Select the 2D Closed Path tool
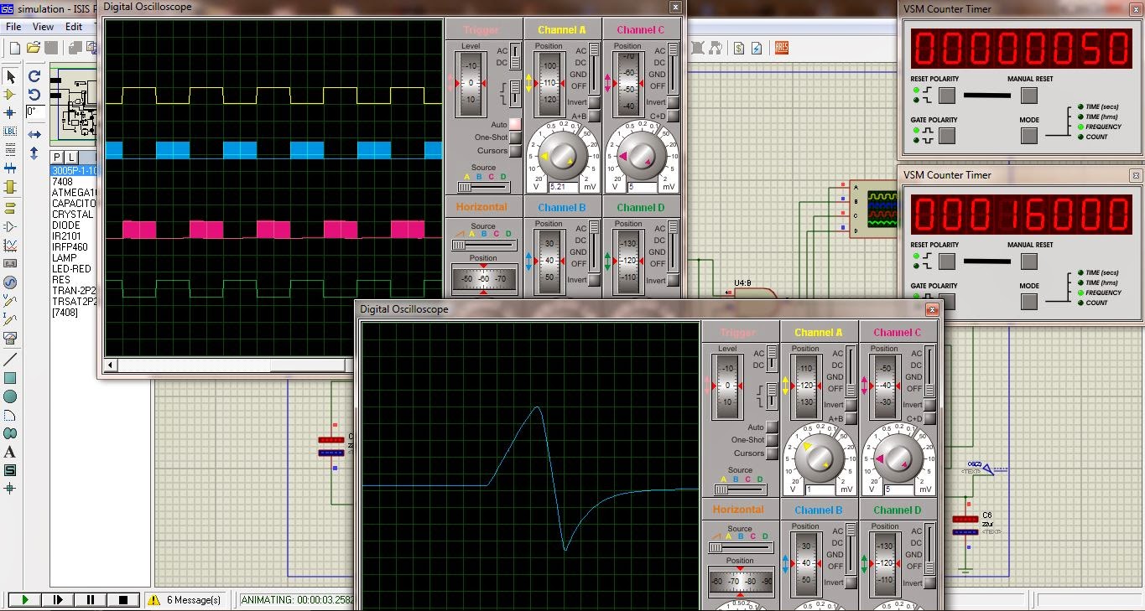Image resolution: width=1145 pixels, height=611 pixels. (x=10, y=433)
